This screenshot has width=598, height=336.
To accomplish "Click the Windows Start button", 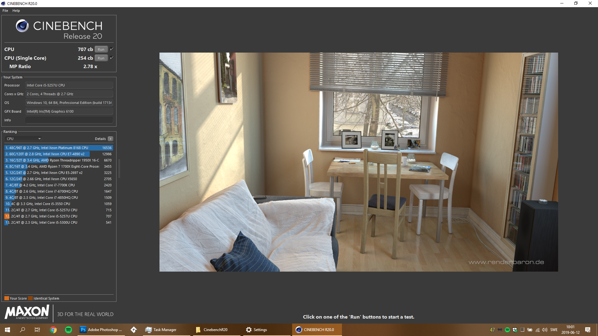I will click(7, 330).
